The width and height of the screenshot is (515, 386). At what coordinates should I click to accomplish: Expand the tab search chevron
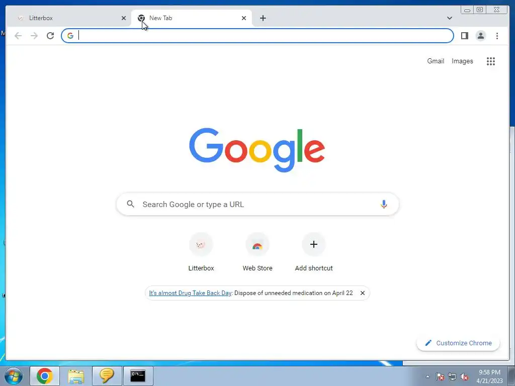point(449,18)
